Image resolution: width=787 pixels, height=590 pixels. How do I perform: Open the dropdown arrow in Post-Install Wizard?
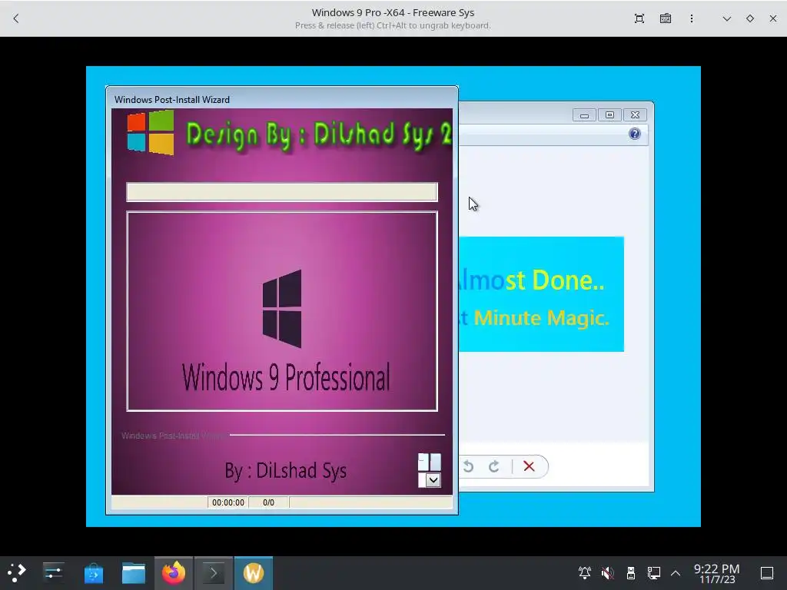click(433, 480)
